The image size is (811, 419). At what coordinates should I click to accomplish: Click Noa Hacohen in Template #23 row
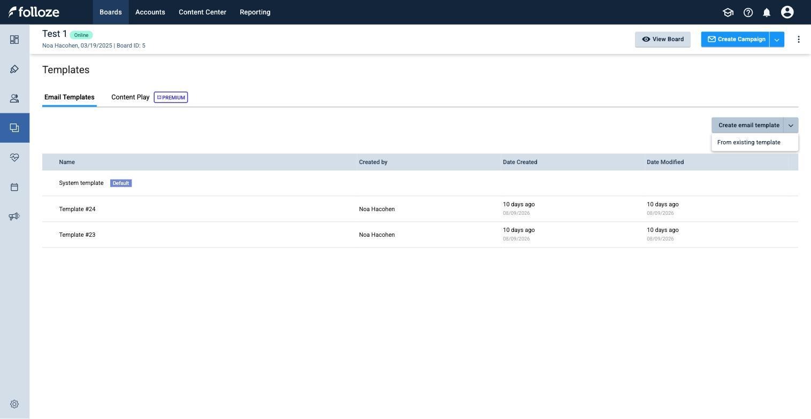377,235
